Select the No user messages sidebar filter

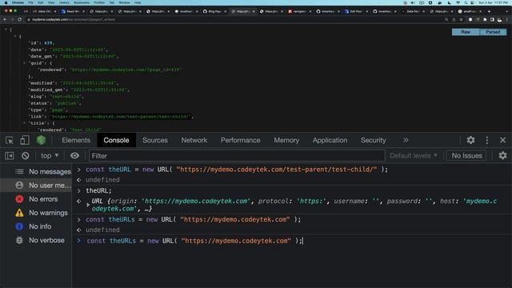click(36, 185)
